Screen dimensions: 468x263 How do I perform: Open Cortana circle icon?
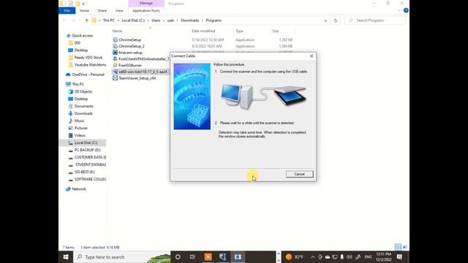(x=178, y=256)
